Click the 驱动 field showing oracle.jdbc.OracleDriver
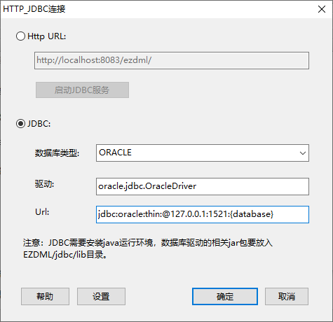333x322 pixels. pos(203,186)
